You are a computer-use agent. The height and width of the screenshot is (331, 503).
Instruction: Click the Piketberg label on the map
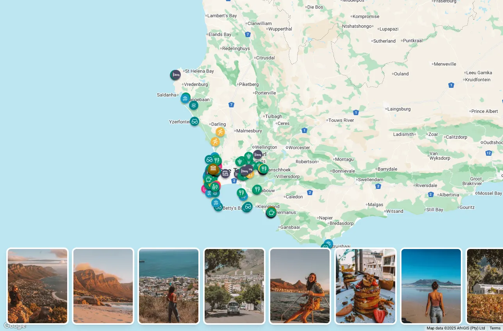pyautogui.click(x=249, y=84)
